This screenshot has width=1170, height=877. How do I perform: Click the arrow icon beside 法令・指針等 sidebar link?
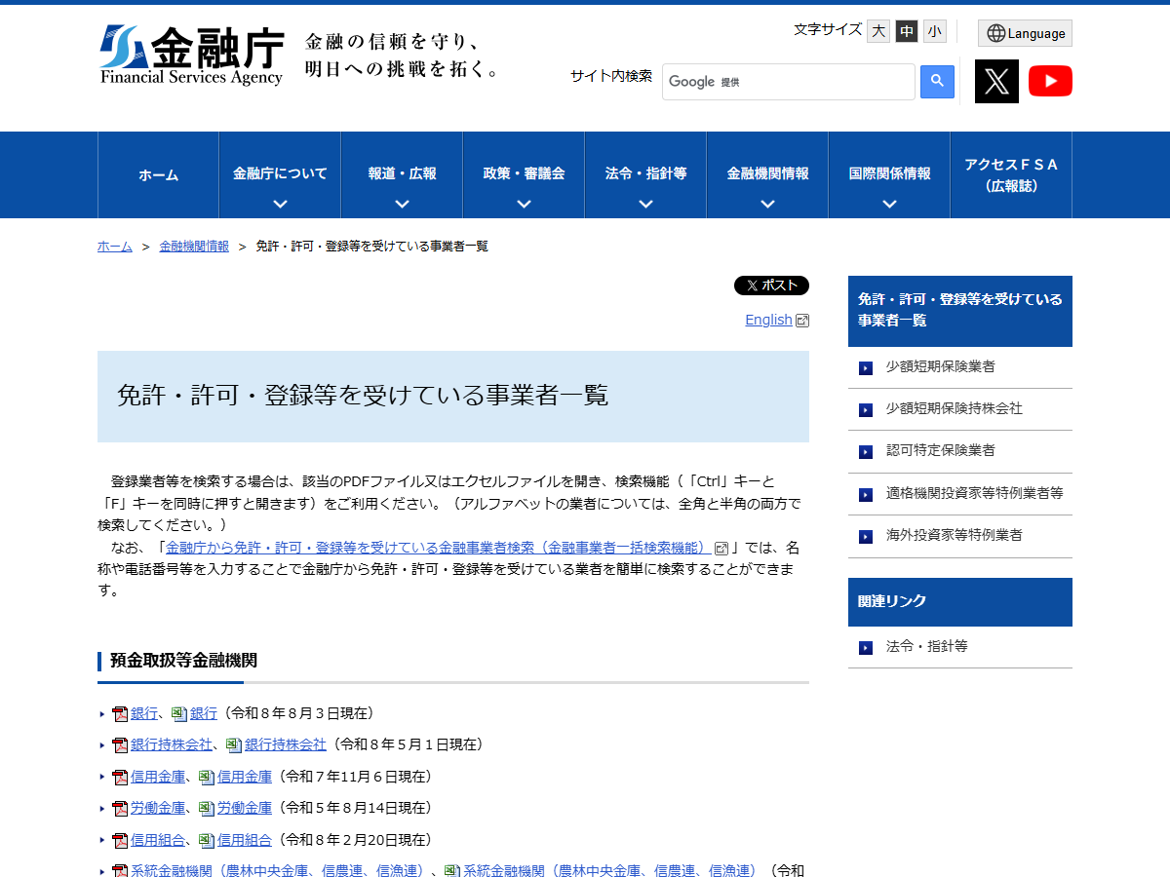[866, 648]
